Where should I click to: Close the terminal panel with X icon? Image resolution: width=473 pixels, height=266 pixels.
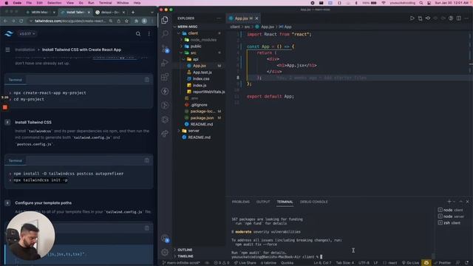point(467,202)
